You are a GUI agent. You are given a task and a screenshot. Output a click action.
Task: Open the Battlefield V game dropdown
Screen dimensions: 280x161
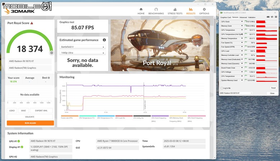[x=83, y=47]
